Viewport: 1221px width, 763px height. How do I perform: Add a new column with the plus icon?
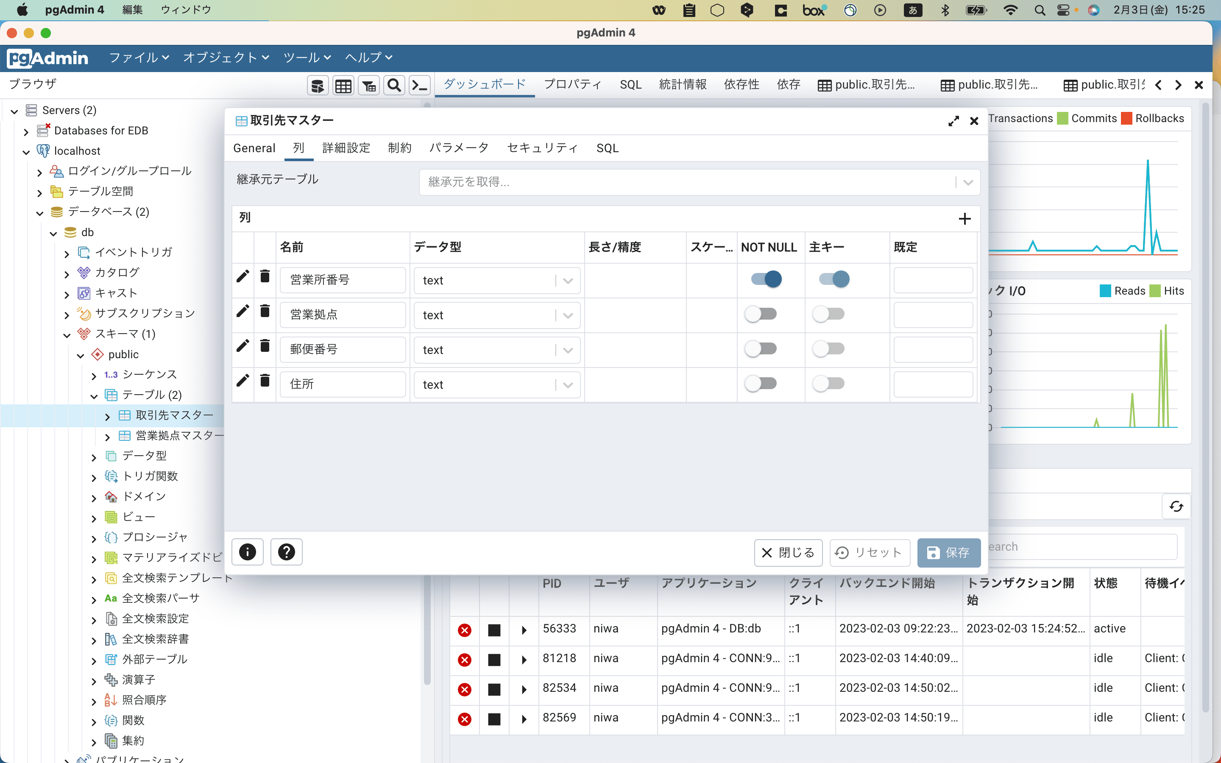point(965,218)
